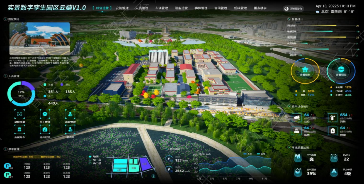Open the 刷脸考勤 face attendance icon
Image resolution: width=364 pixels, height=184 pixels.
(x=20, y=114)
